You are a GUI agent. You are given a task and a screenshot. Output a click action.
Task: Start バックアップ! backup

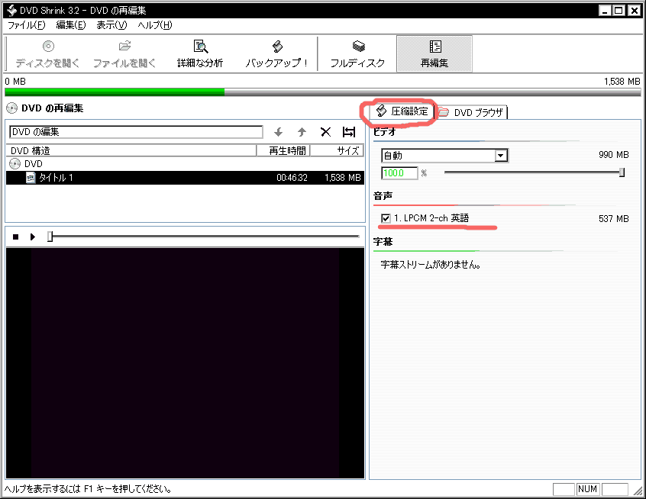pyautogui.click(x=277, y=54)
